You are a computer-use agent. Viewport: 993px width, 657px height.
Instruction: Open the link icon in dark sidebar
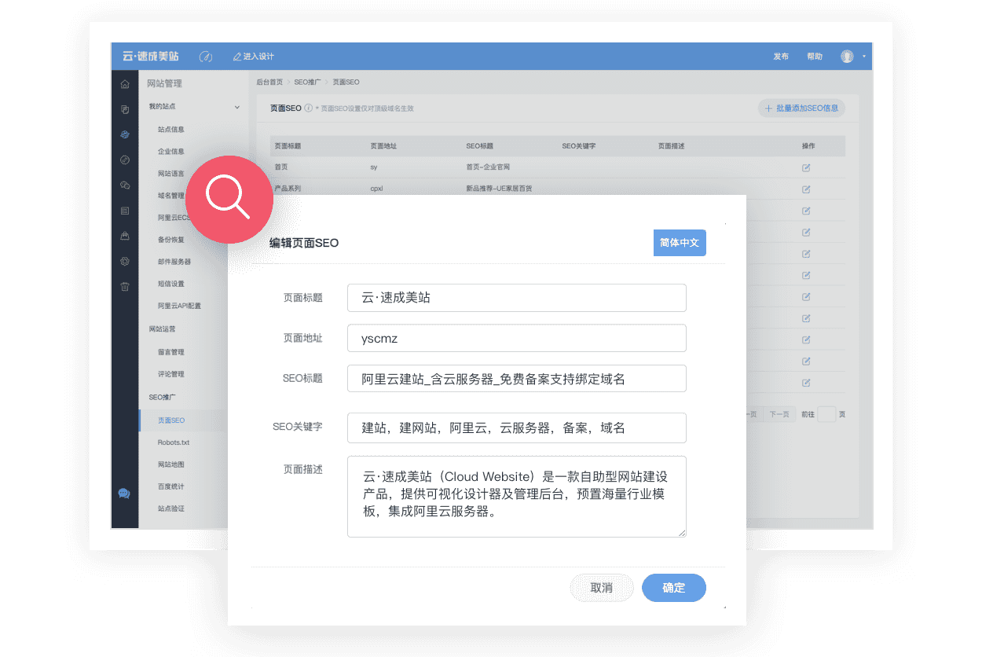point(124,160)
